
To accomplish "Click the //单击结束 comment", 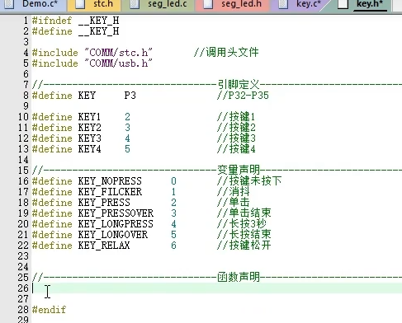I will (x=244, y=213).
